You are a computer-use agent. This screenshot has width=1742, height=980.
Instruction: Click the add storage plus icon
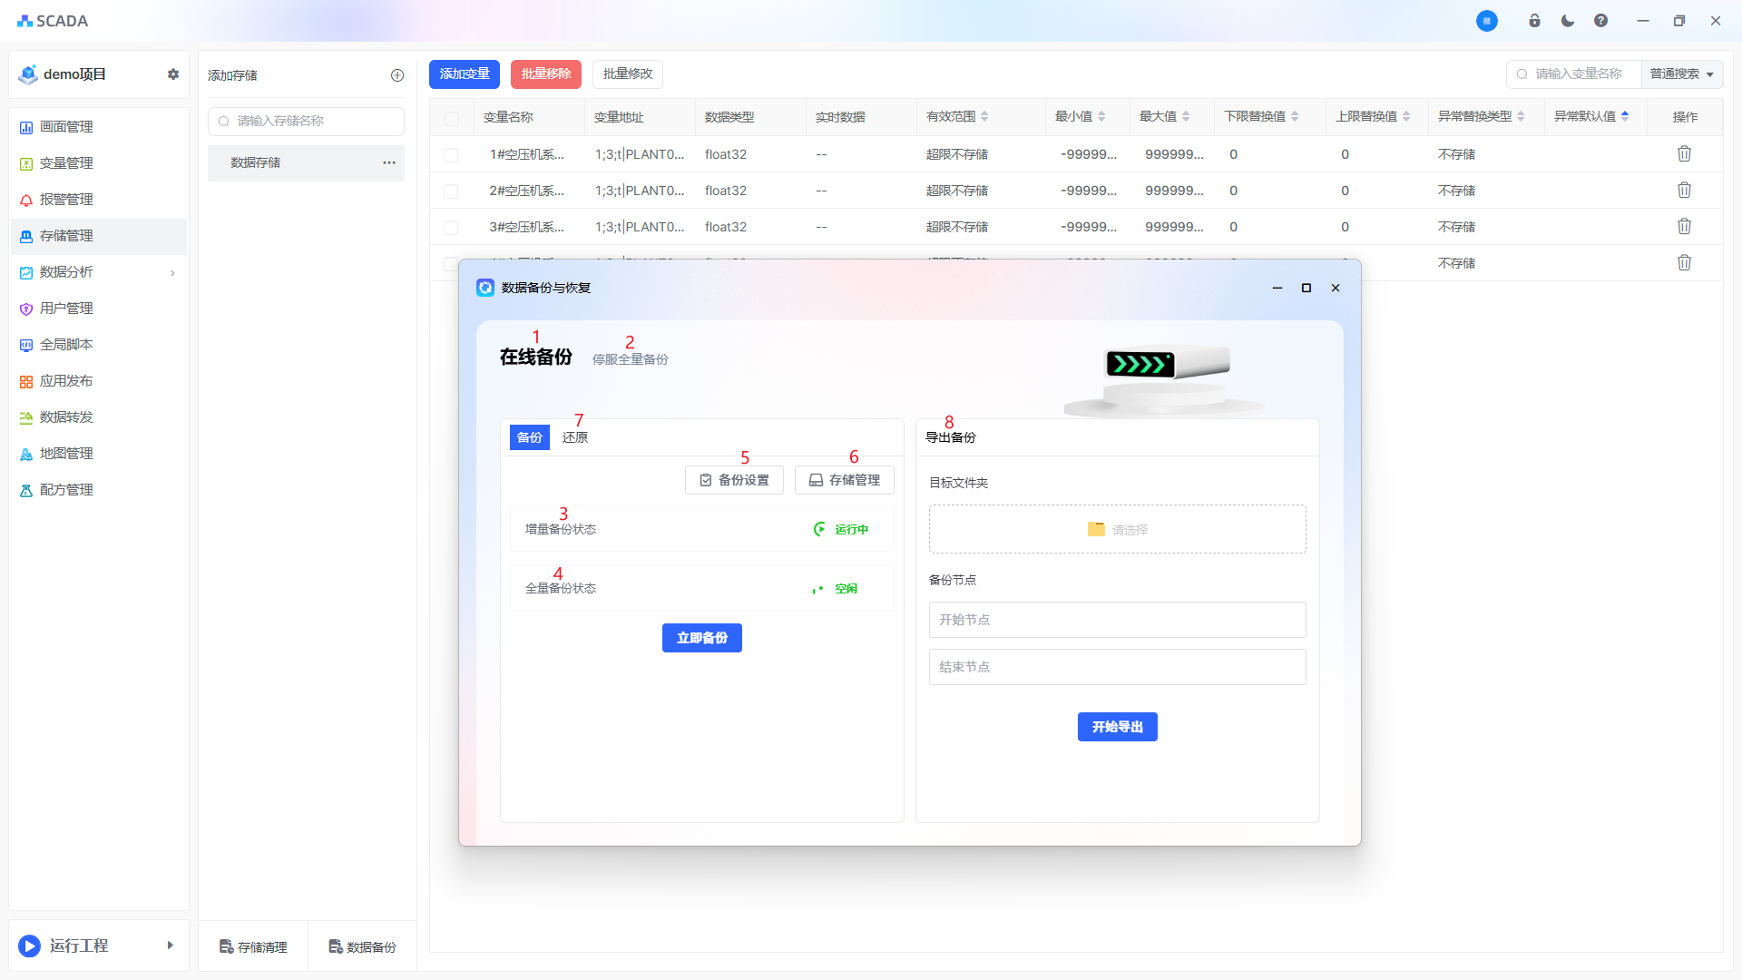point(397,75)
